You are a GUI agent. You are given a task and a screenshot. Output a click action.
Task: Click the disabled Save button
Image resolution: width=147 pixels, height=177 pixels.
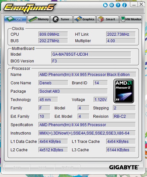(17, 167)
